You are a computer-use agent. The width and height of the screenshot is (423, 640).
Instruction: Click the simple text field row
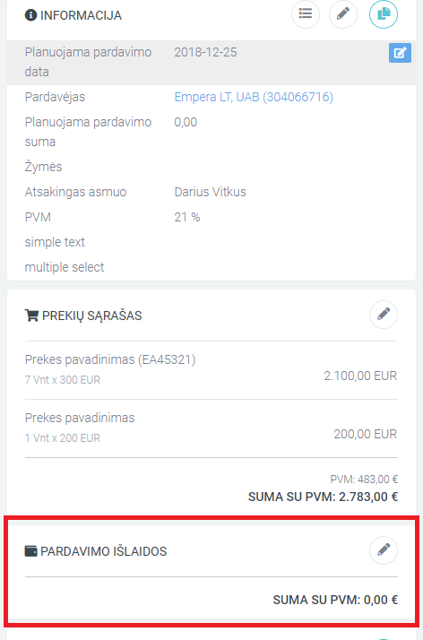click(211, 242)
